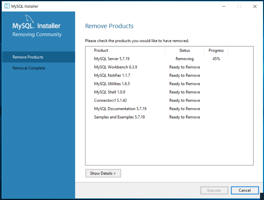Select the MySQL Notifier 1.1.7 row
264x200 pixels.
[x=169, y=75]
